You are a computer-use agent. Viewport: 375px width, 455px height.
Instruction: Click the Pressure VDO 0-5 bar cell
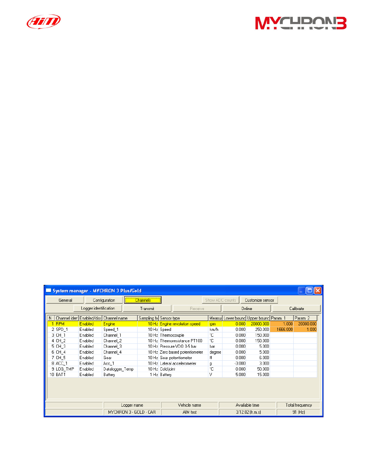click(184, 346)
